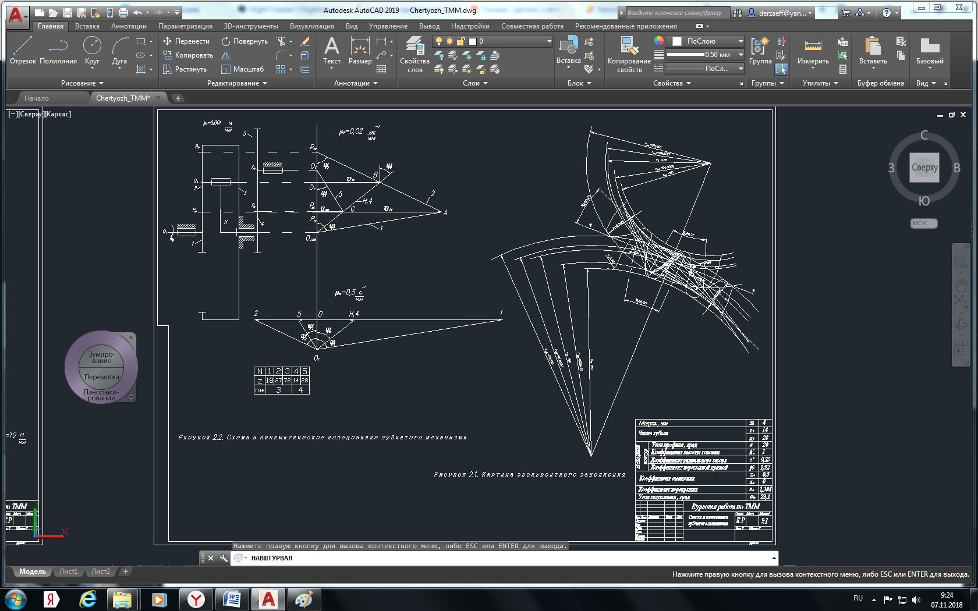Toggle freeze sun icon for layer 0
Image resolution: width=978 pixels, height=611 pixels.
click(449, 41)
